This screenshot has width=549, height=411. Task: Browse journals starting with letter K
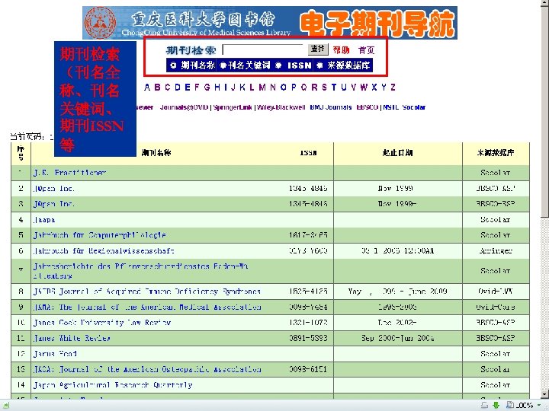(242, 88)
